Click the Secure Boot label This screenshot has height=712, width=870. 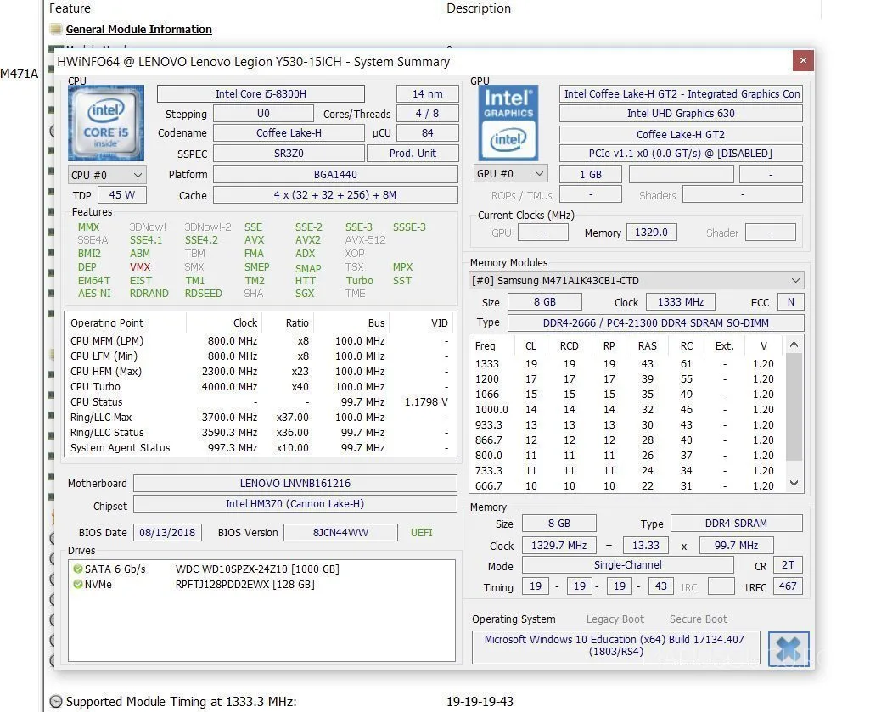tap(698, 619)
